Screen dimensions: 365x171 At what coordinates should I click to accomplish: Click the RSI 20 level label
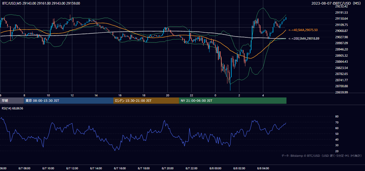pyautogui.click(x=337, y=151)
